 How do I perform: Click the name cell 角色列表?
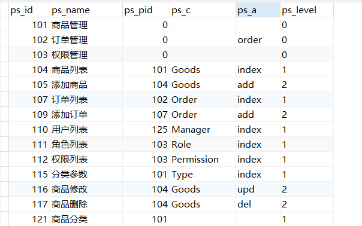click(x=86, y=145)
